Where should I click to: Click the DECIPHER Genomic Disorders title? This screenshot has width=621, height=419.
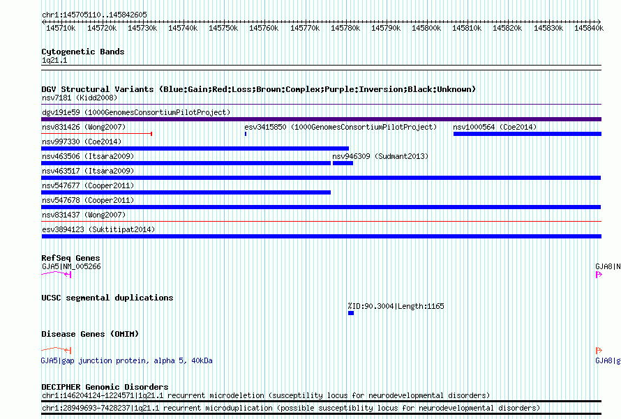[x=105, y=386]
